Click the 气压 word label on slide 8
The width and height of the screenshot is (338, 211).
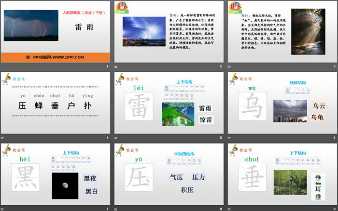point(176,177)
